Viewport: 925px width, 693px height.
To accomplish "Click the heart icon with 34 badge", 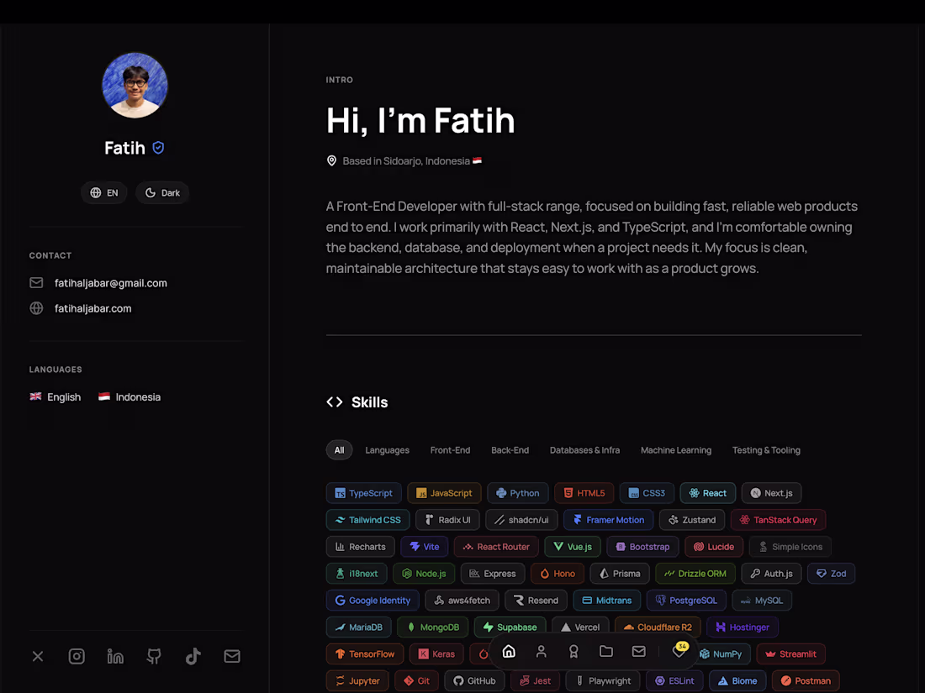I will click(679, 650).
